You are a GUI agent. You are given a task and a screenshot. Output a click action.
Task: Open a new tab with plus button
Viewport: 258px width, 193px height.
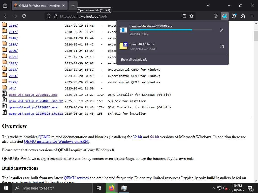pos(73,6)
